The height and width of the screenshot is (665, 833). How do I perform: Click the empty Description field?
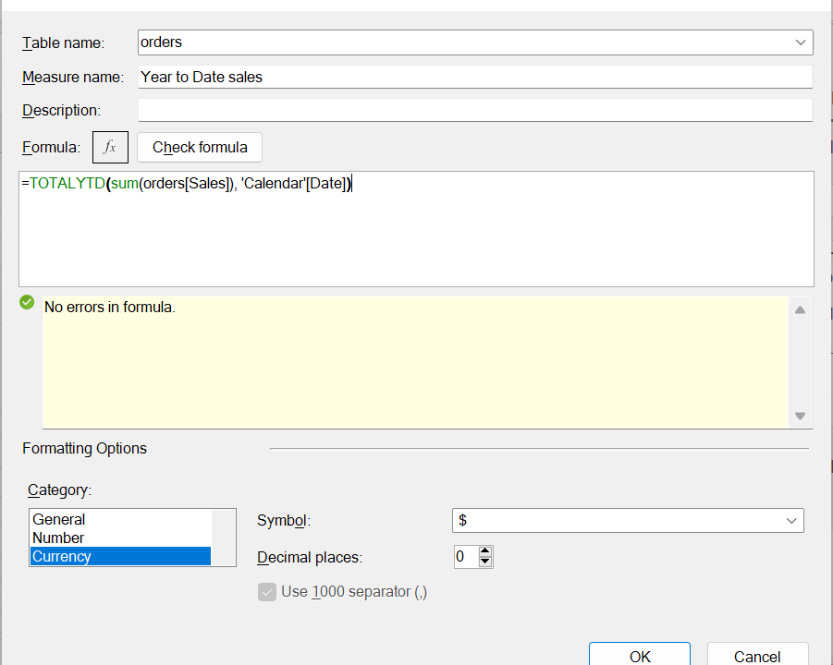[475, 111]
